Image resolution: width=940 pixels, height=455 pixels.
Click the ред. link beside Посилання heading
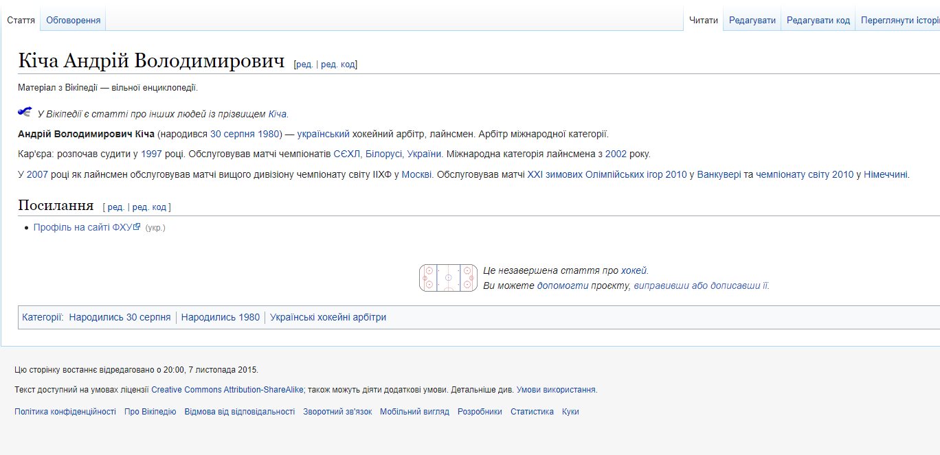[x=115, y=207]
